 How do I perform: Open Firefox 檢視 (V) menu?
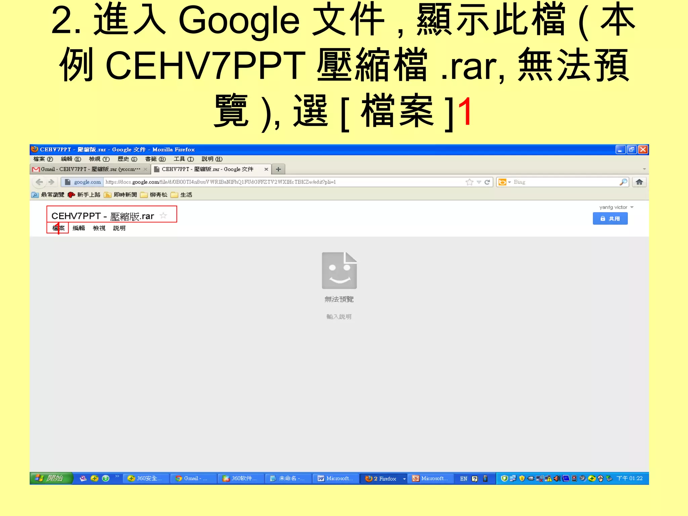click(x=99, y=159)
